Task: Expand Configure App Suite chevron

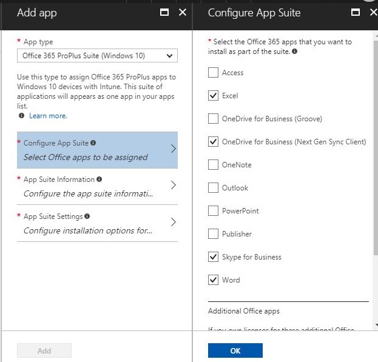Action: coord(173,149)
